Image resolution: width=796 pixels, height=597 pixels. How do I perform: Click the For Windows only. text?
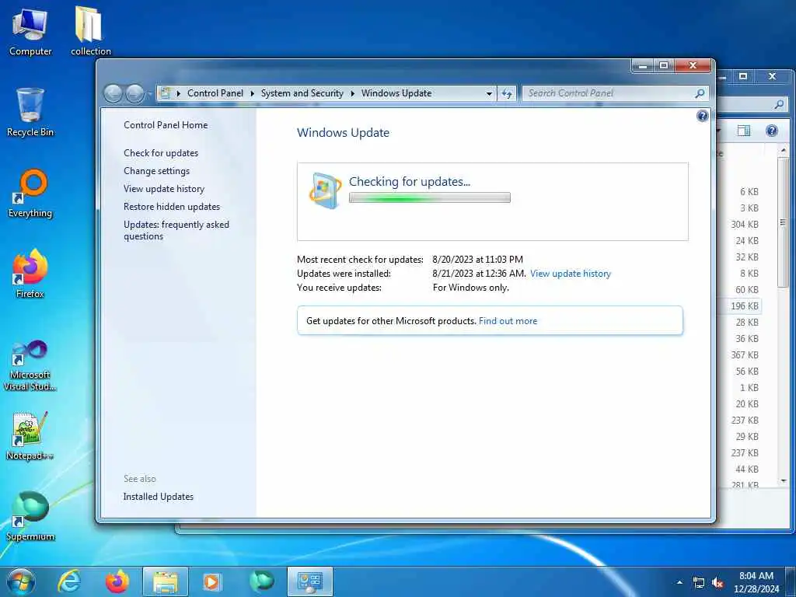[x=470, y=288]
